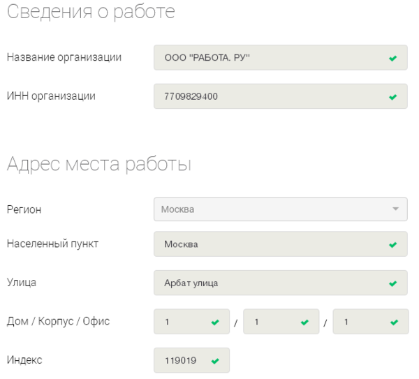Click checkmark icon in Улица field

[392, 283]
